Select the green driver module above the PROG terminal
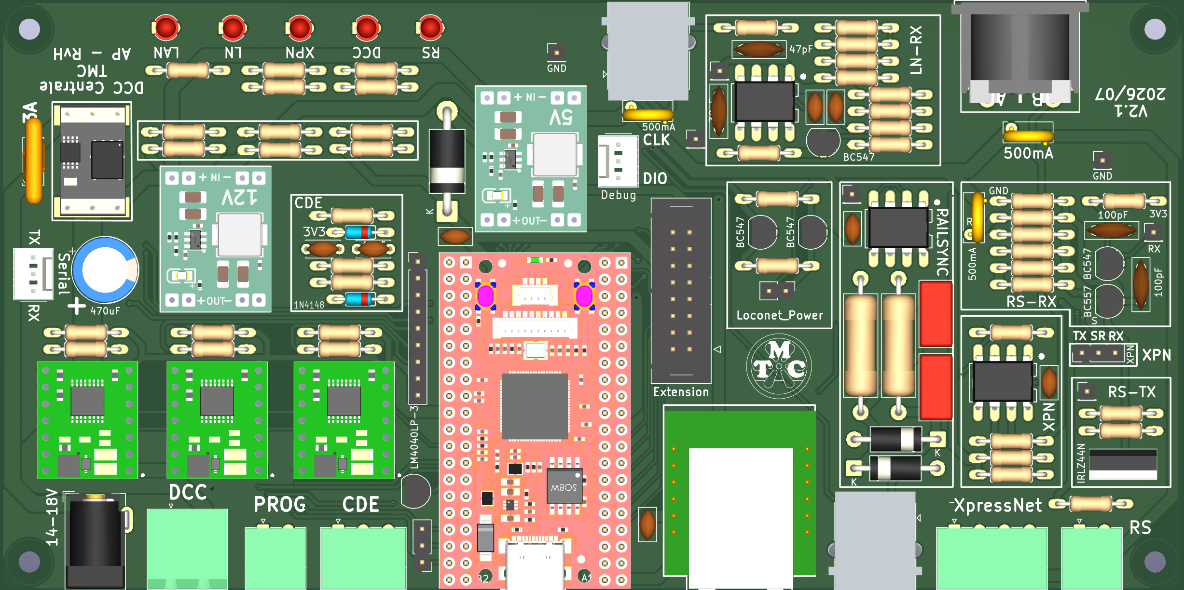This screenshot has width=1184, height=590. pos(217,420)
